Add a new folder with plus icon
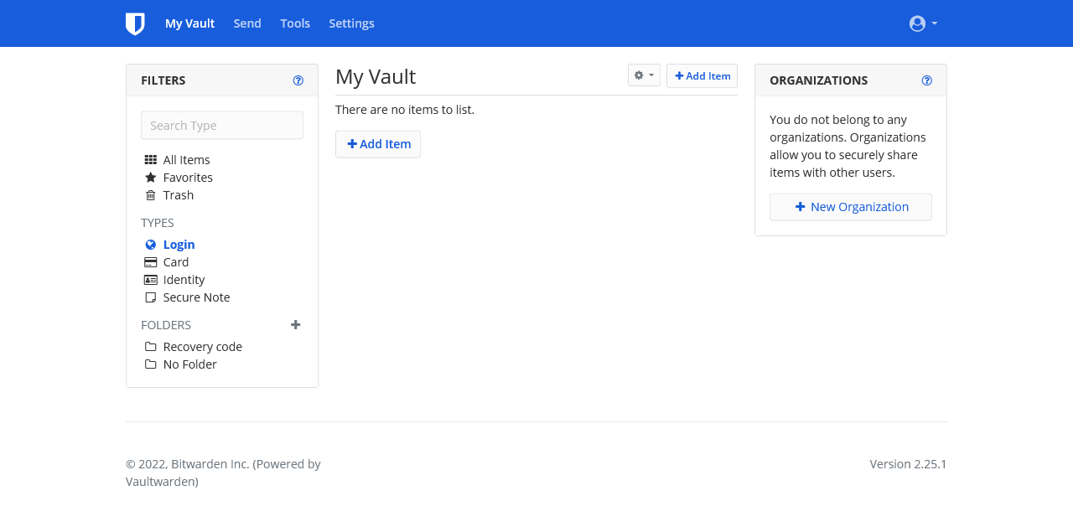Viewport: 1073px width, 532px height. click(x=295, y=325)
